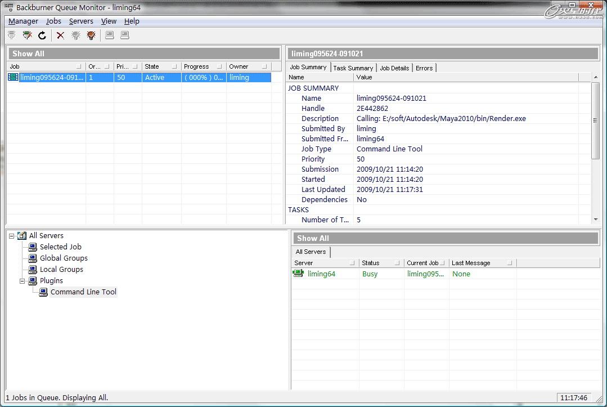The height and width of the screenshot is (407, 607).
Task: Click the Description value Calling: E:/soft/Autodesk/Maya2010/bin/Render.exe
Action: pos(441,119)
